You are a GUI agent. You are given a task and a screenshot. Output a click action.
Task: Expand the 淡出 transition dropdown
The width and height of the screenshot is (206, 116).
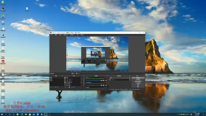coord(119,78)
